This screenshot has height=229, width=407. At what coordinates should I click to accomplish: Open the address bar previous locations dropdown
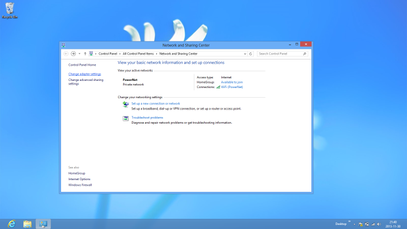(x=244, y=53)
